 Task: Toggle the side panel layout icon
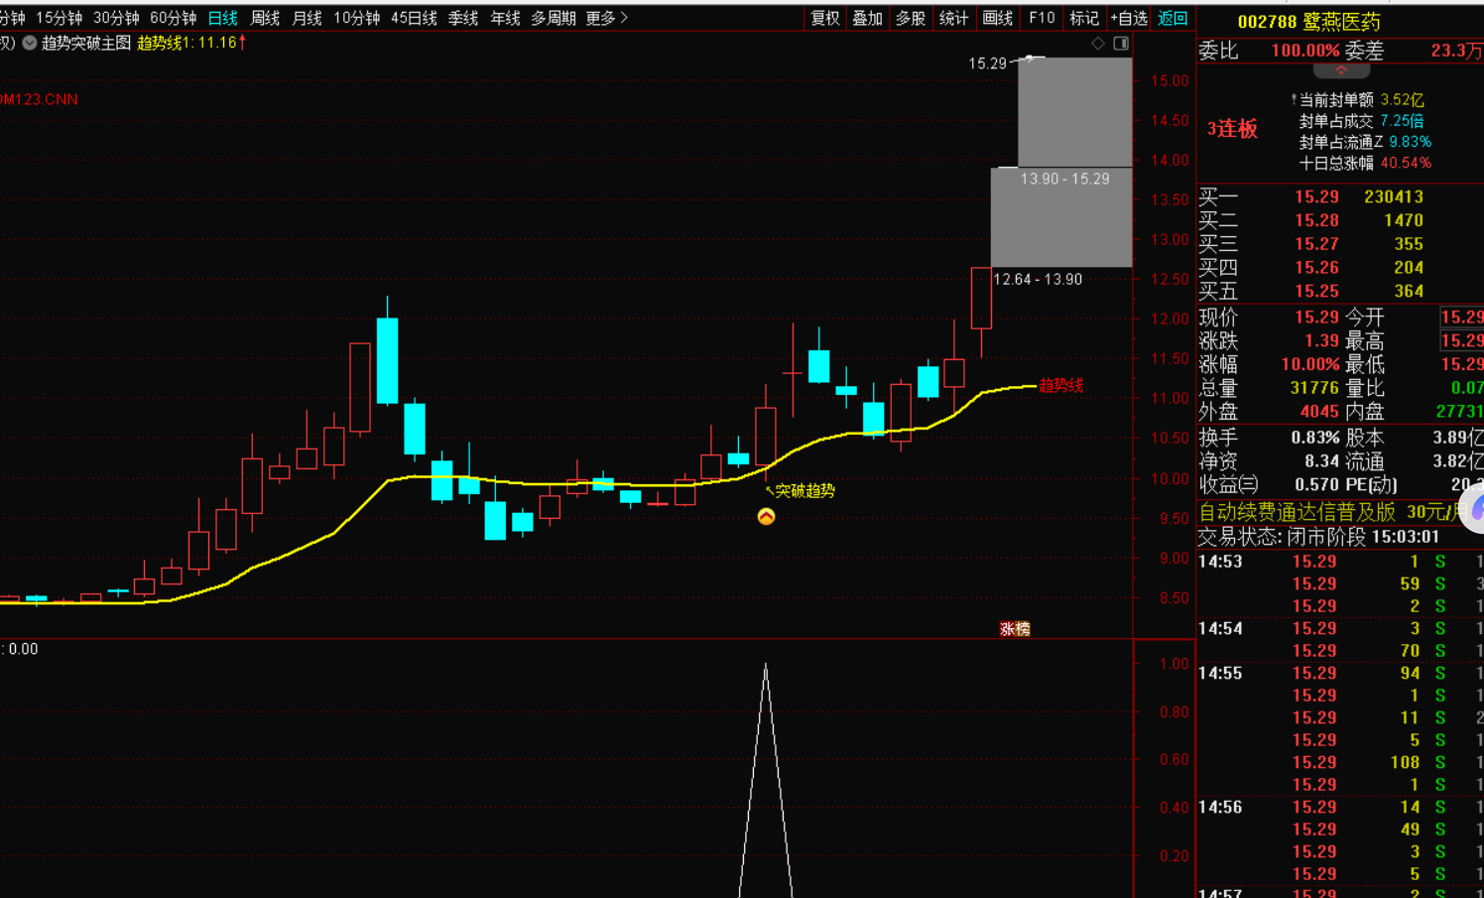[1121, 44]
